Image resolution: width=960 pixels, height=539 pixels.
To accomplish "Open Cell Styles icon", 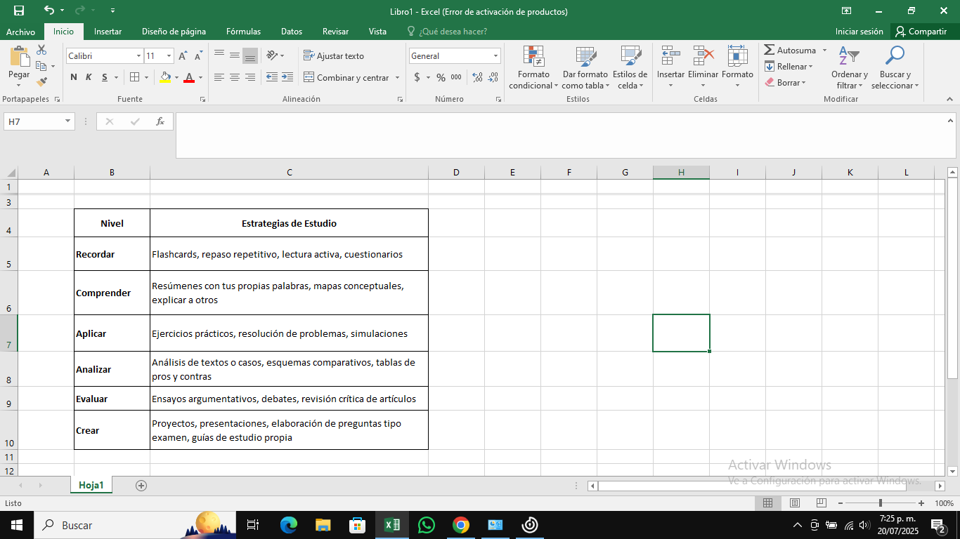I will pos(630,56).
